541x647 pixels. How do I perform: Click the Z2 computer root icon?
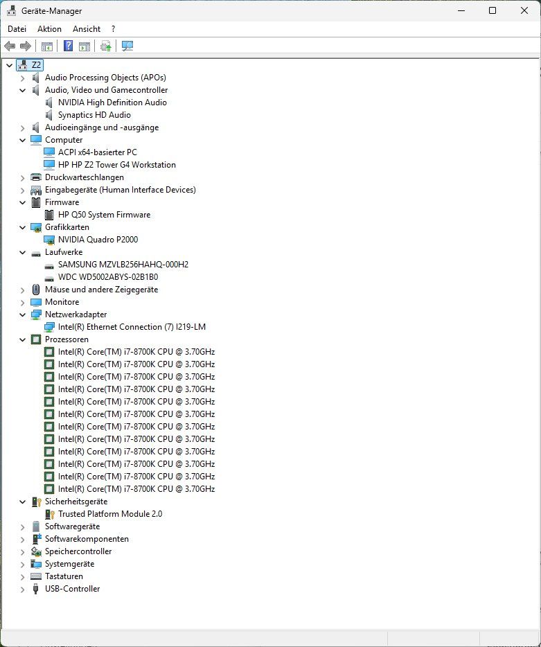23,65
